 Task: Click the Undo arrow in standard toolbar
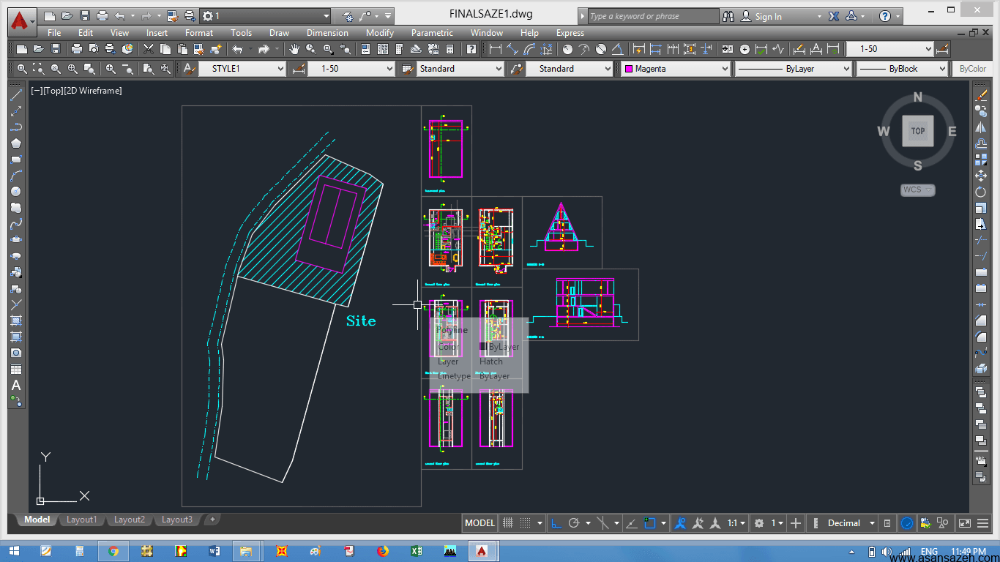(238, 49)
